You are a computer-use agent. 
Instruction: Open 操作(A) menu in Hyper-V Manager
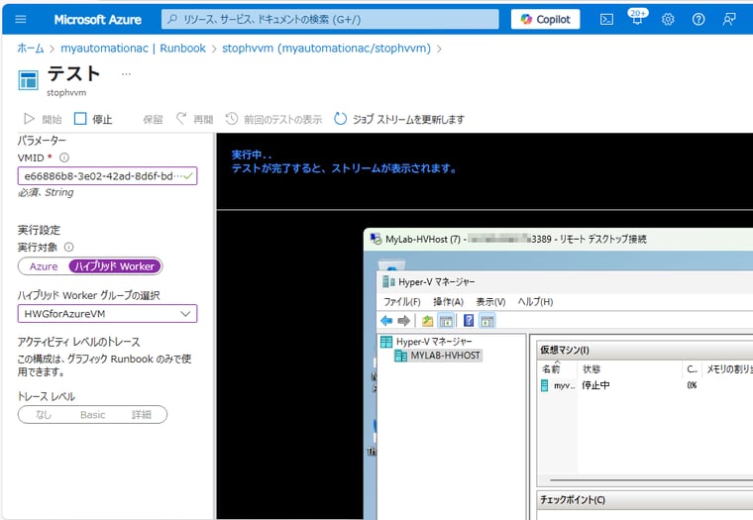[448, 301]
